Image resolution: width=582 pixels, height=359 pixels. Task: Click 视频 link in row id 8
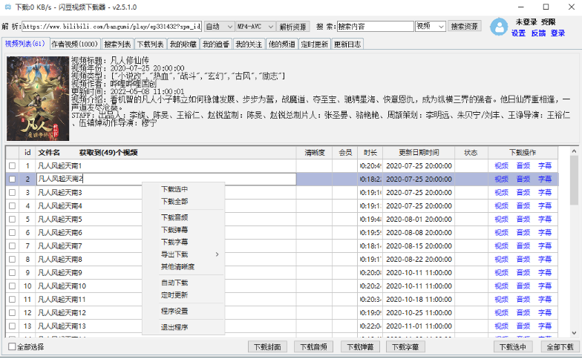pos(502,260)
